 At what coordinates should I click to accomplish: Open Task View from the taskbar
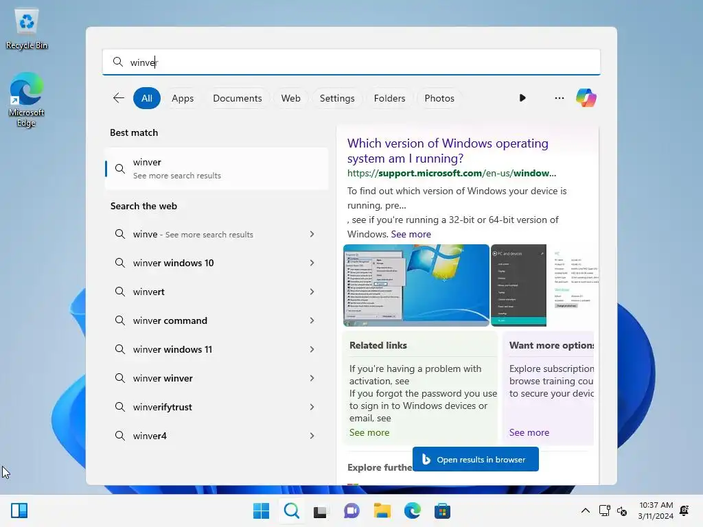[x=320, y=511]
